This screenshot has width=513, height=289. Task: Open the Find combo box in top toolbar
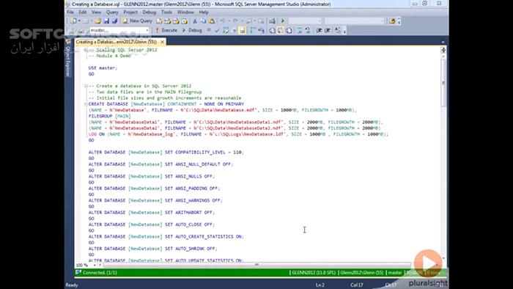coord(355,21)
